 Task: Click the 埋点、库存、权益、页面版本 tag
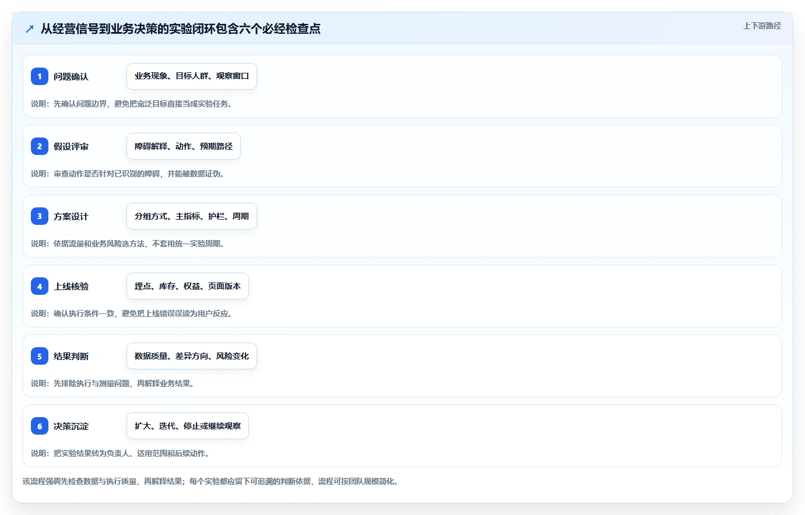click(x=188, y=286)
